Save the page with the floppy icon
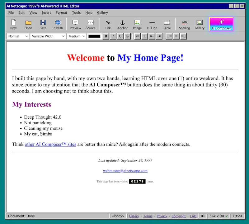 tap(43, 24)
